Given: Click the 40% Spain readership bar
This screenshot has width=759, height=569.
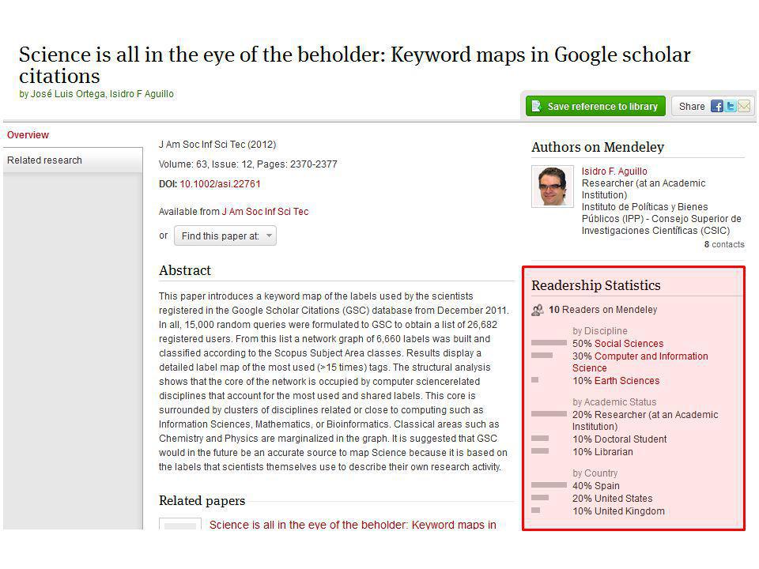Looking at the screenshot, I should (x=549, y=484).
